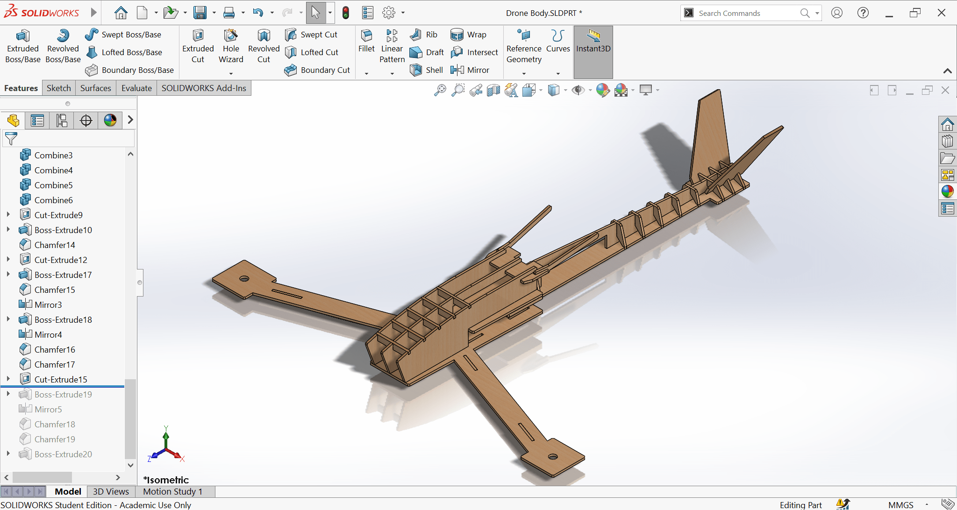This screenshot has width=957, height=510.
Task: Switch to the 3D Views tab
Action: (111, 491)
